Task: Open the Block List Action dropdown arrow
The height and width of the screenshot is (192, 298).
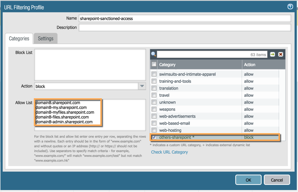Action: (142, 86)
